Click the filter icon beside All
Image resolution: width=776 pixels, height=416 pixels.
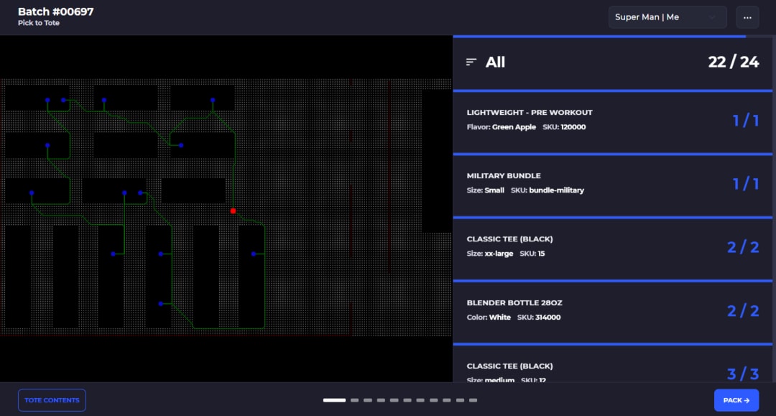click(471, 62)
